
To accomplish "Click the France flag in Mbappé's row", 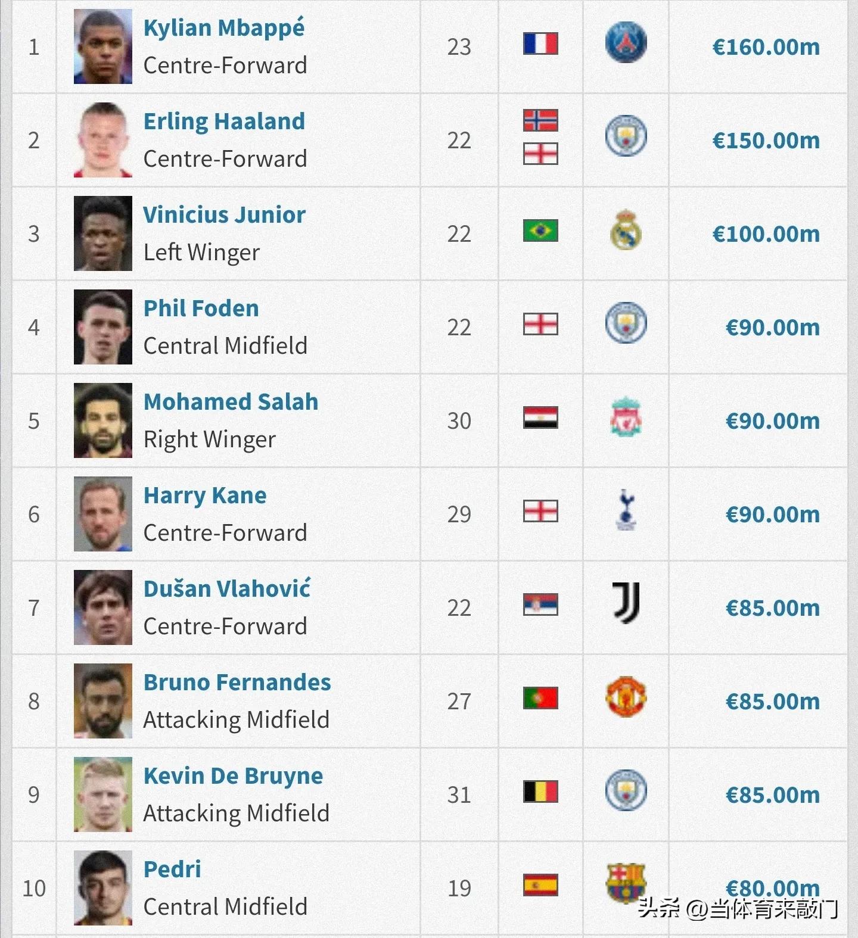I will point(540,43).
